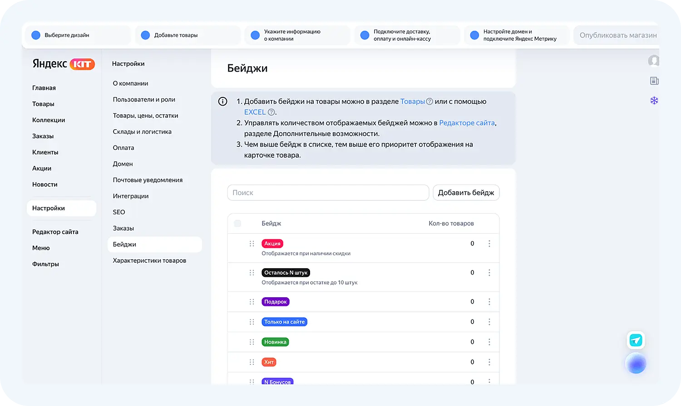Click the Telegram chat icon
The width and height of the screenshot is (681, 406).
(x=636, y=340)
